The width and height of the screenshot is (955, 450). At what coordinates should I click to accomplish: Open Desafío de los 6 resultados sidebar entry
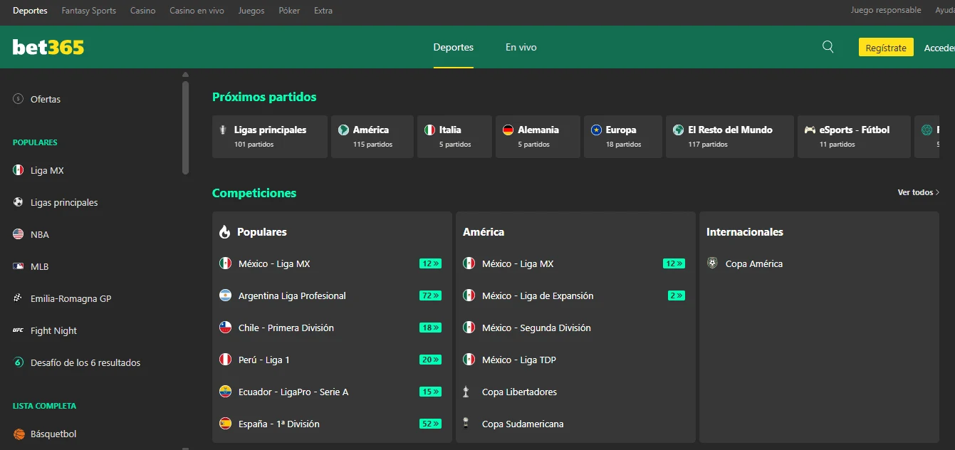point(85,362)
